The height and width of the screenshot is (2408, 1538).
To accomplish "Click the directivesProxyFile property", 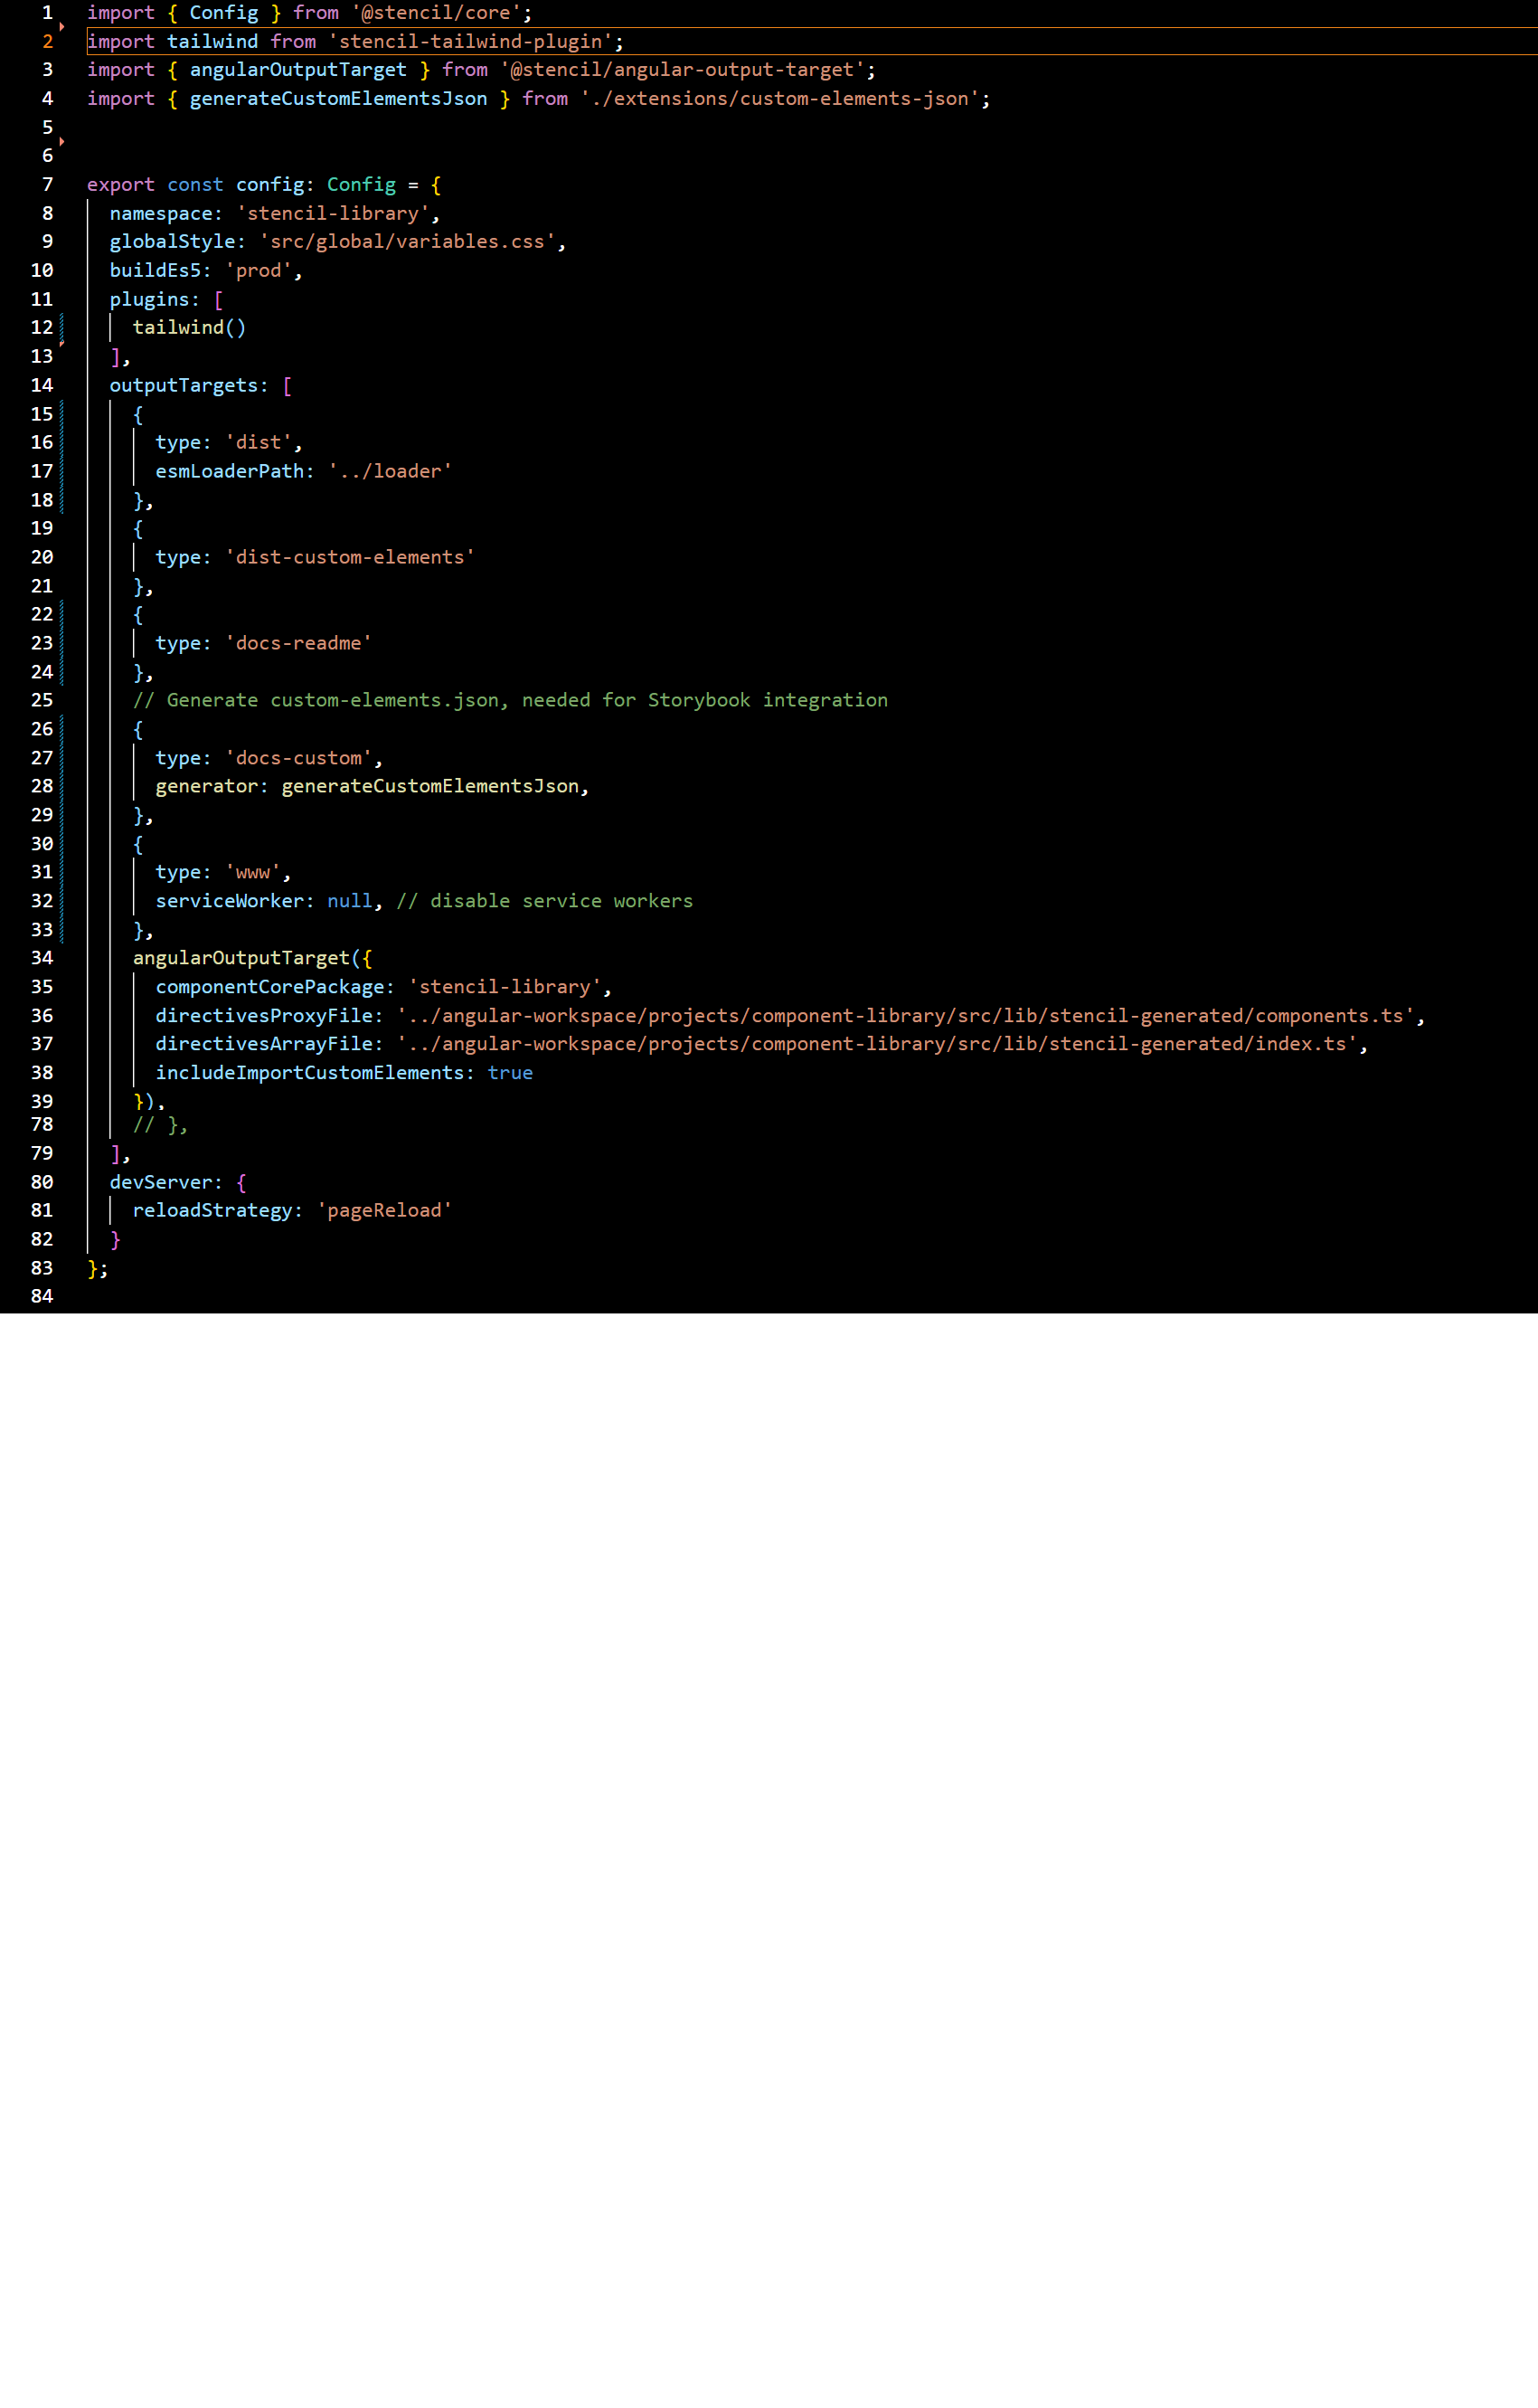I will click(264, 1017).
